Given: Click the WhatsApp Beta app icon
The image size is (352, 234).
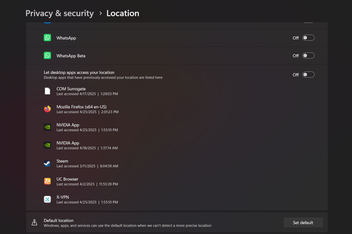Looking at the screenshot, I should click(47, 55).
